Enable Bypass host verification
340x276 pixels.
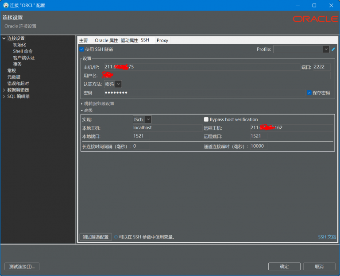[206, 119]
